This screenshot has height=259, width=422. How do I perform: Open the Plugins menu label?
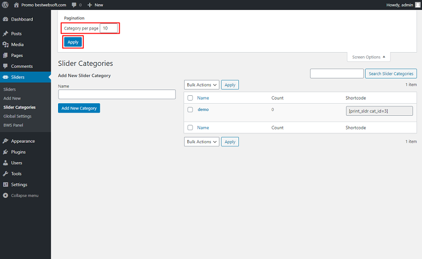tap(18, 152)
